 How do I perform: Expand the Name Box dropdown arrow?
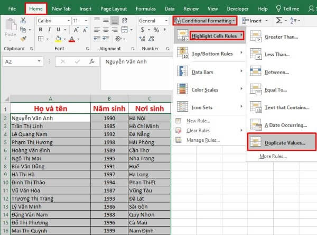click(x=39, y=61)
